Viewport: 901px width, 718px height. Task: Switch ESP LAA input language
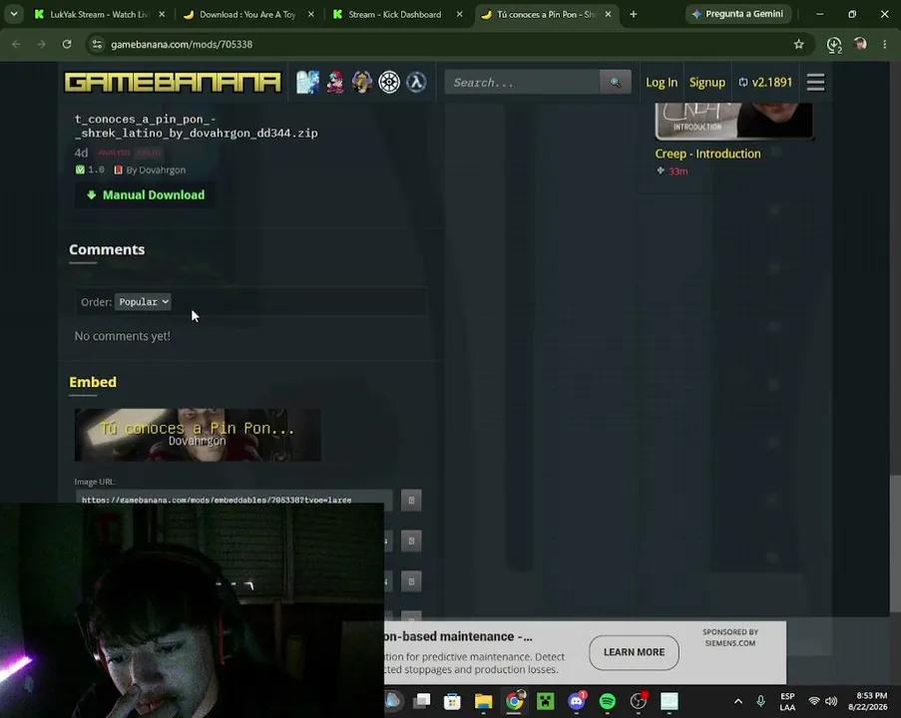[787, 701]
